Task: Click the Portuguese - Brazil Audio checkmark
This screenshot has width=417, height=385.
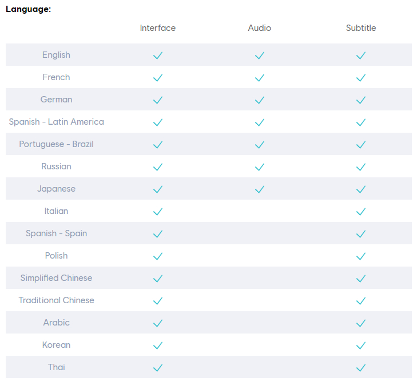Action: [x=260, y=145]
